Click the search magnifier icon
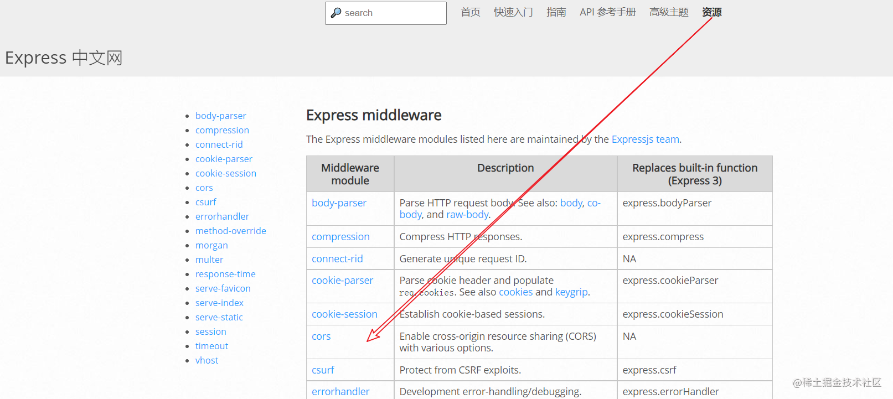 [x=336, y=13]
